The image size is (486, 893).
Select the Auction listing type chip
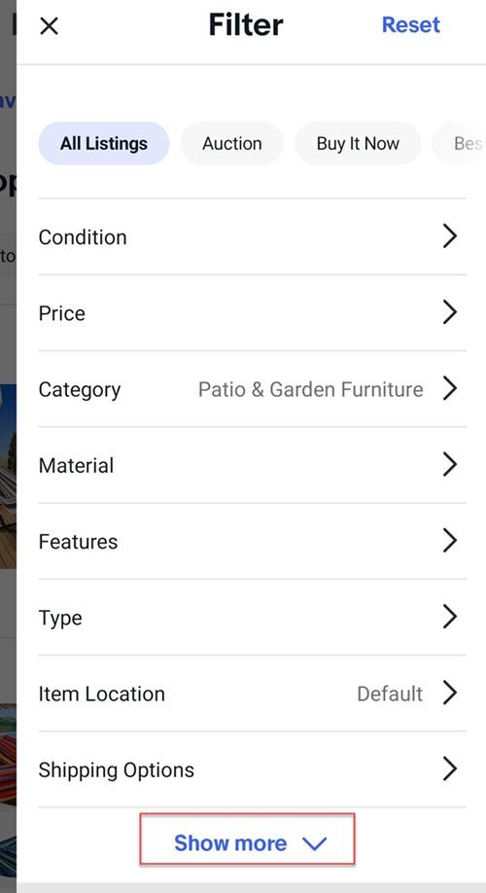[x=231, y=144]
